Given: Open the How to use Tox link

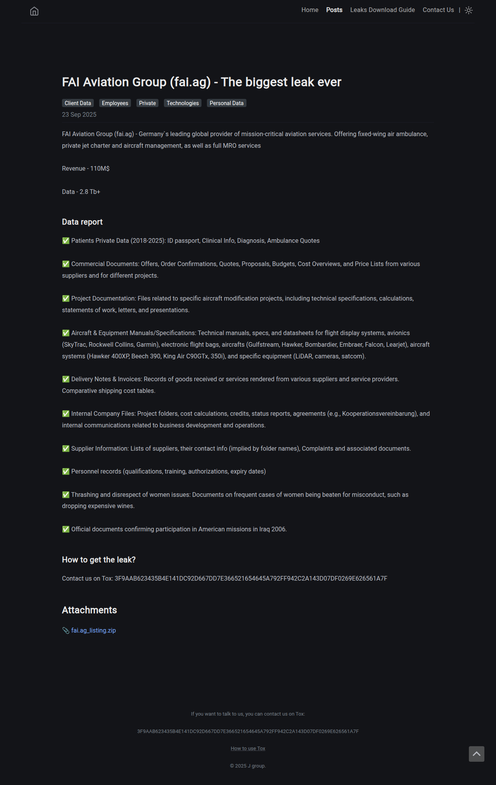Looking at the screenshot, I should pyautogui.click(x=248, y=749).
